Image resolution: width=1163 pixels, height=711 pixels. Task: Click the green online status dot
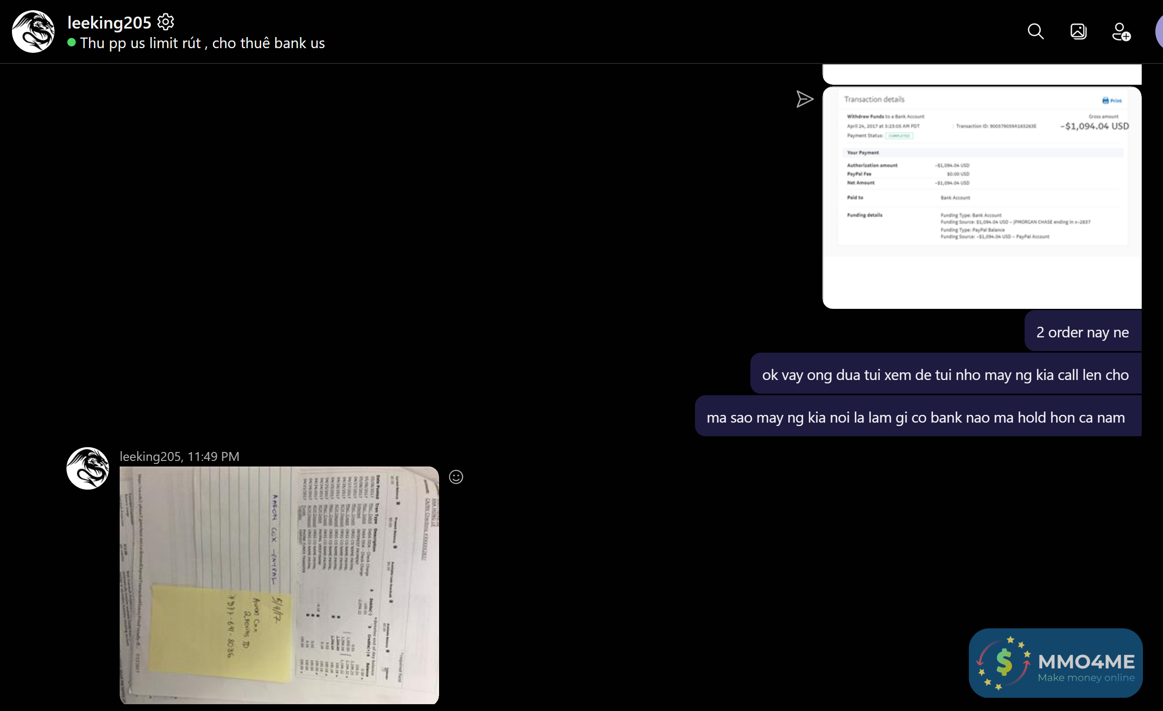[x=72, y=43]
